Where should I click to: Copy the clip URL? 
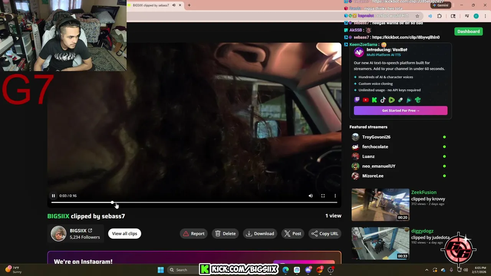click(325, 233)
